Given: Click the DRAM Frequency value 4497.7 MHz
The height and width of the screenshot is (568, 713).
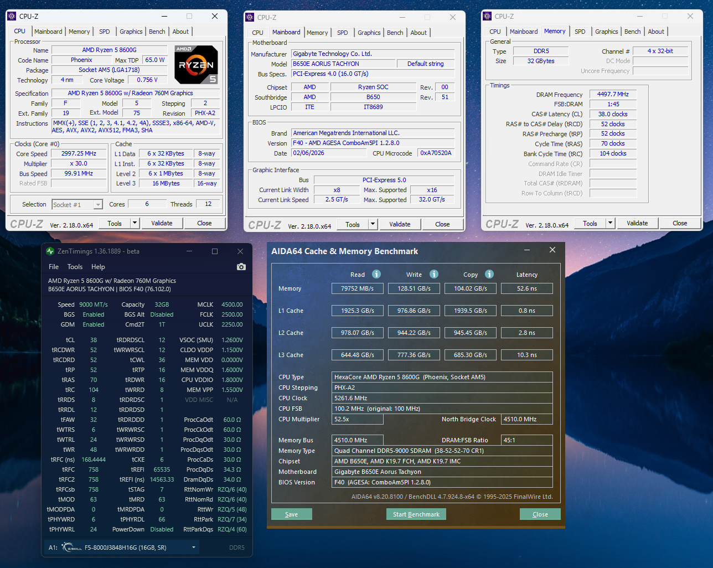Looking at the screenshot, I should [x=613, y=94].
